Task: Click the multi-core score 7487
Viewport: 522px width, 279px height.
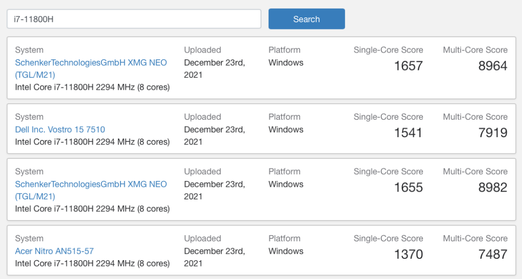Action: (x=493, y=254)
